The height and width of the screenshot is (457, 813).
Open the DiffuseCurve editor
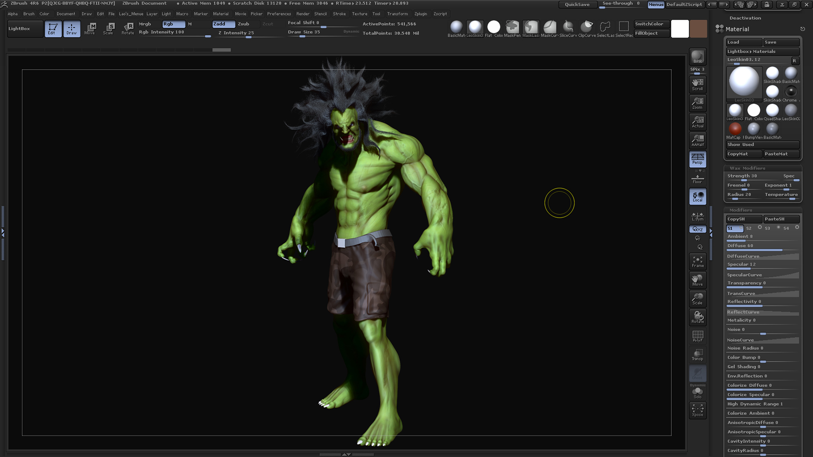click(x=762, y=256)
